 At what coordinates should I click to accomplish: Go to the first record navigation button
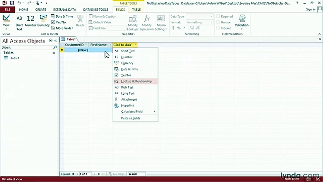[x=73, y=174]
